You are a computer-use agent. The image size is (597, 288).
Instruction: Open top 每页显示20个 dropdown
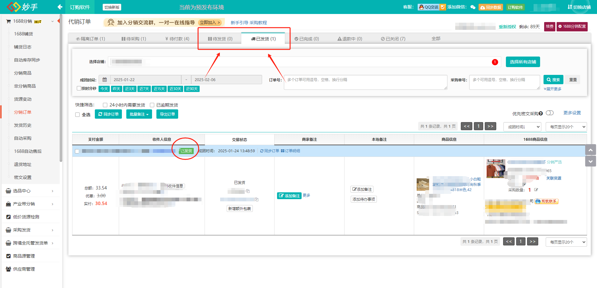pyautogui.click(x=566, y=127)
